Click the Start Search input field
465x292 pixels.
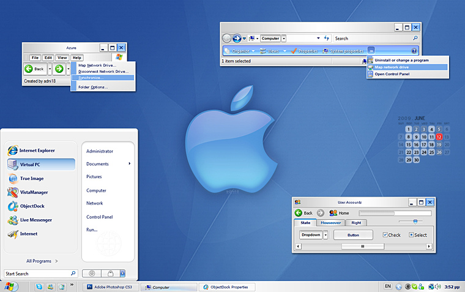click(37, 274)
